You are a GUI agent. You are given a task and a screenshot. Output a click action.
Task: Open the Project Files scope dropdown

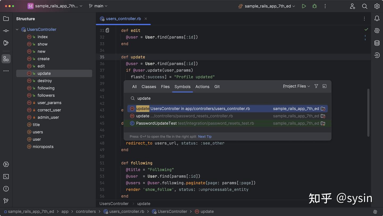(x=296, y=86)
